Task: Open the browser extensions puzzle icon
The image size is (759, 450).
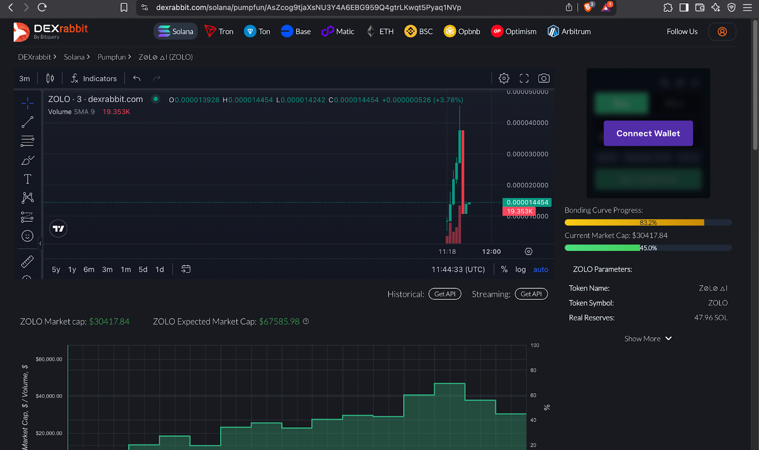Action: [x=668, y=8]
